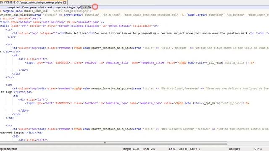Image resolution: width=269 pixels, height=151 pixels.
Task: Click the 'Unix (LF)' line ending indicator
Action: coord(234,149)
